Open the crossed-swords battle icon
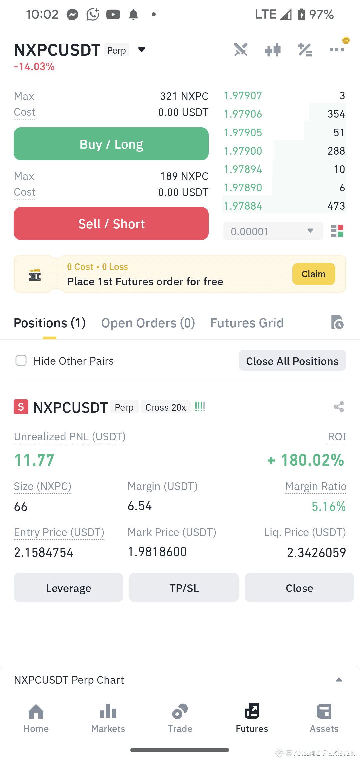 point(240,50)
